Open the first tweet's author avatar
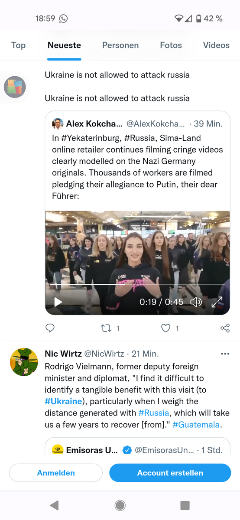This screenshot has width=240, height=520. tap(15, 88)
